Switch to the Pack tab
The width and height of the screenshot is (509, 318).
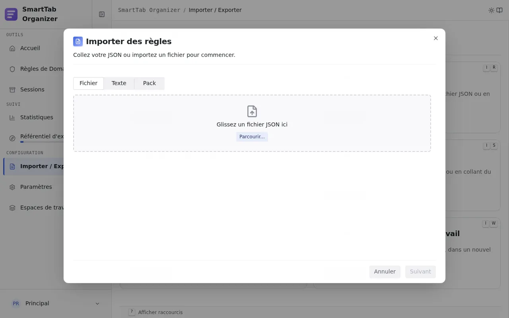click(x=150, y=83)
